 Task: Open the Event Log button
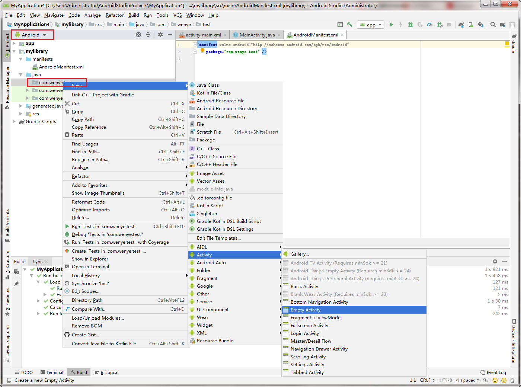493,372
